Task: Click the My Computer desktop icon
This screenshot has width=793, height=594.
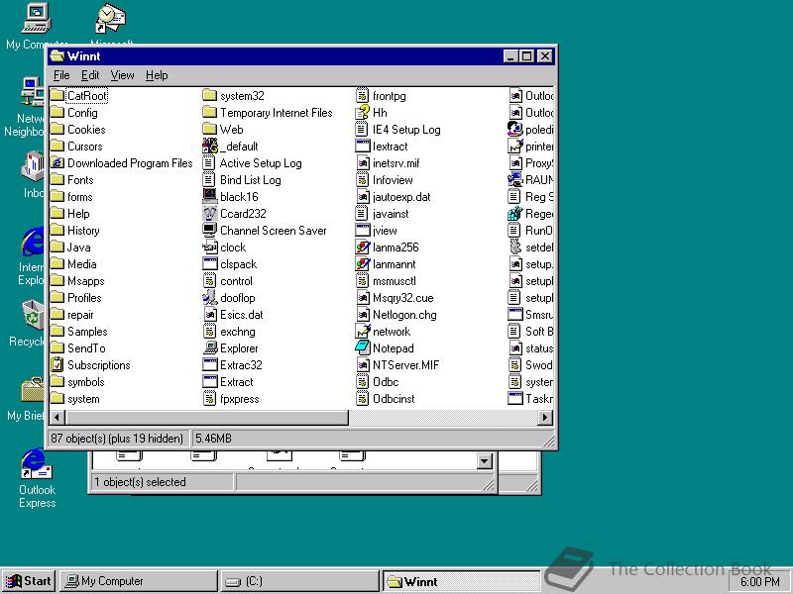Action: click(37, 18)
